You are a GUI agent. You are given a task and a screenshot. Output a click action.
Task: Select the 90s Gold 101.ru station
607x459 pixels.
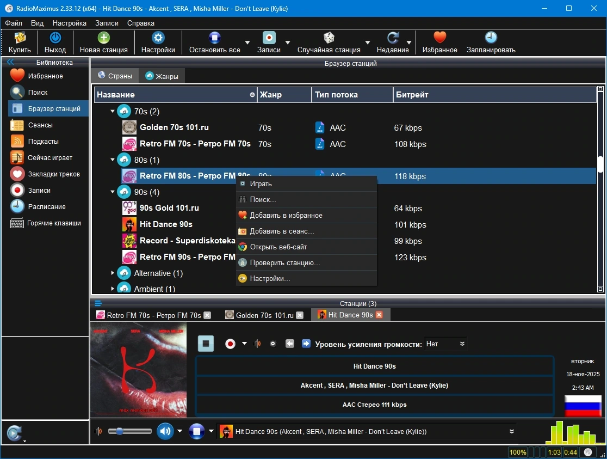pyautogui.click(x=169, y=208)
